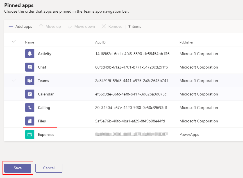The image size is (243, 178).
Task: Click Move up in the toolbar
Action: tap(50, 26)
